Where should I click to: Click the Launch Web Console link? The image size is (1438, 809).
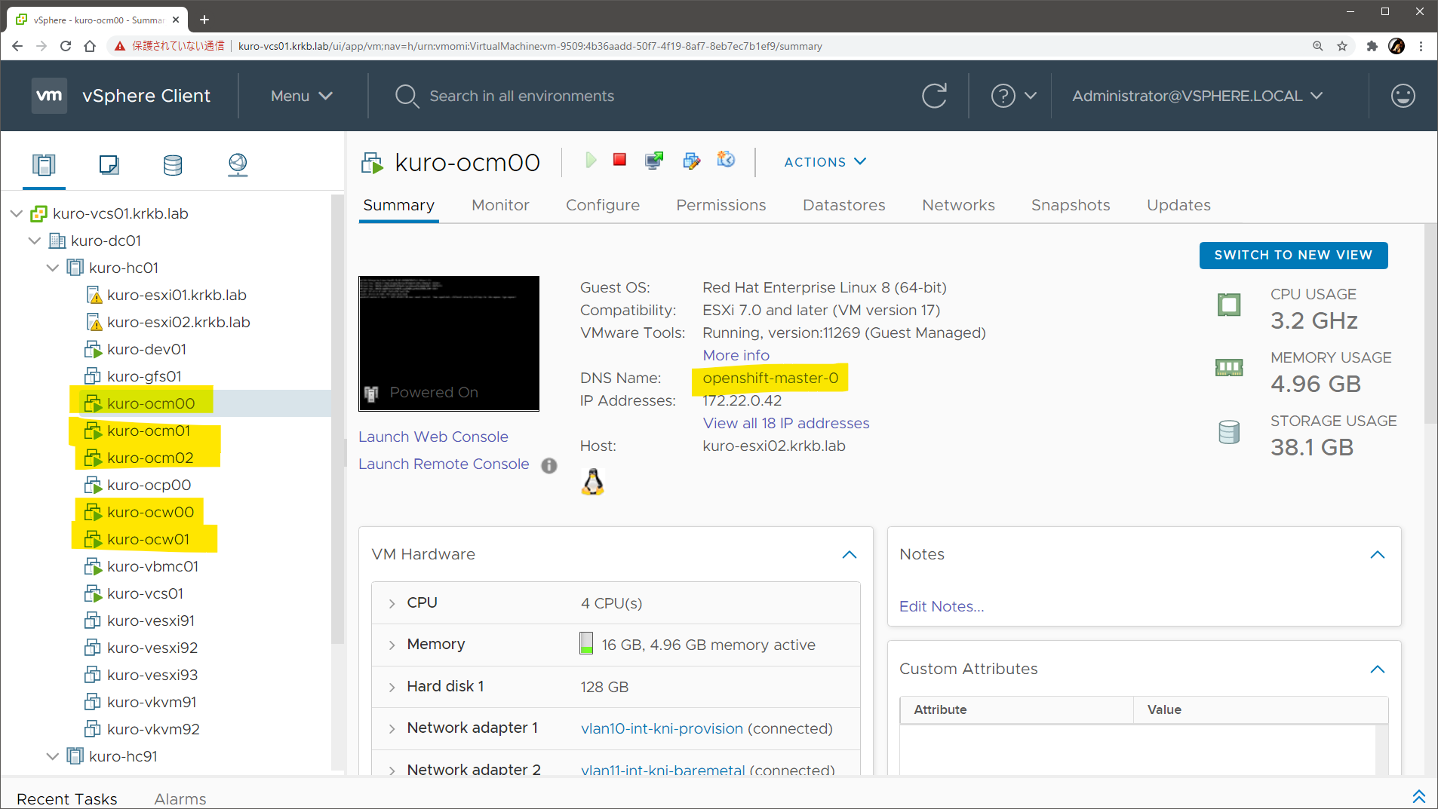click(x=433, y=437)
